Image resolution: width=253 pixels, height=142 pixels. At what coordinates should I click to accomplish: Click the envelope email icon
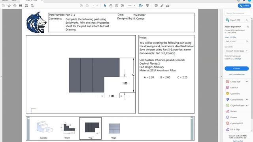[x=26, y=6]
